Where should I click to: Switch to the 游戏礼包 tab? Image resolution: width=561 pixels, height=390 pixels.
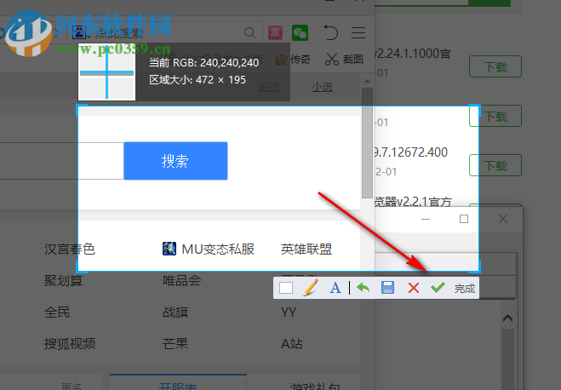pos(315,386)
